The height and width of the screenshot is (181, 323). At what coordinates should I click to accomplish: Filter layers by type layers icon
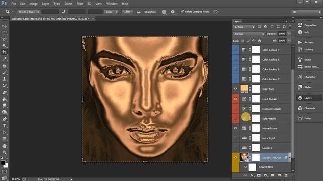(272, 27)
